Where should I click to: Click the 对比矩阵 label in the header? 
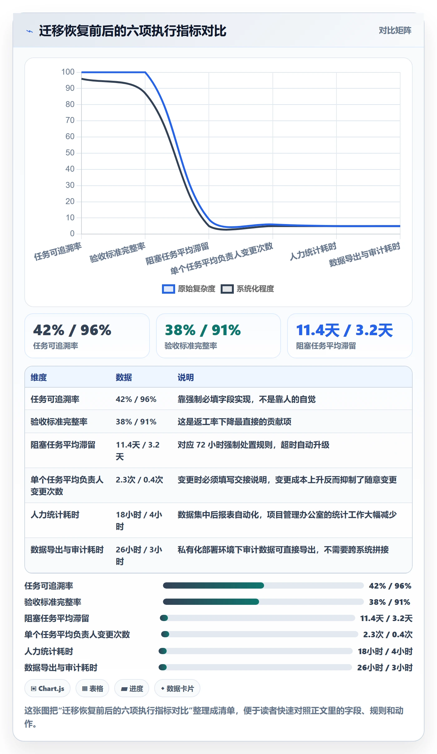click(395, 30)
